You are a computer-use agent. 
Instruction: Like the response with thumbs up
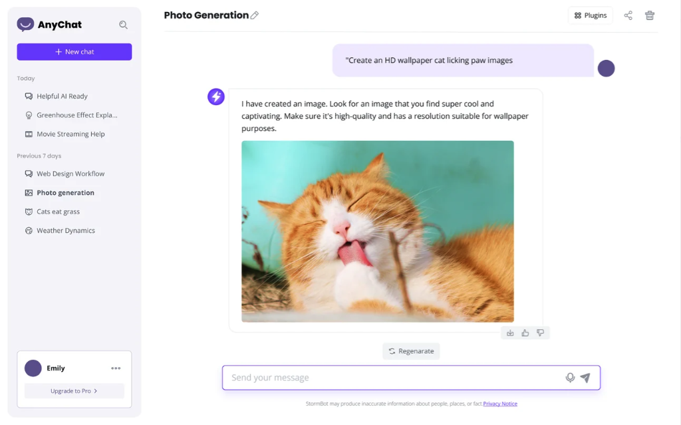coord(525,333)
